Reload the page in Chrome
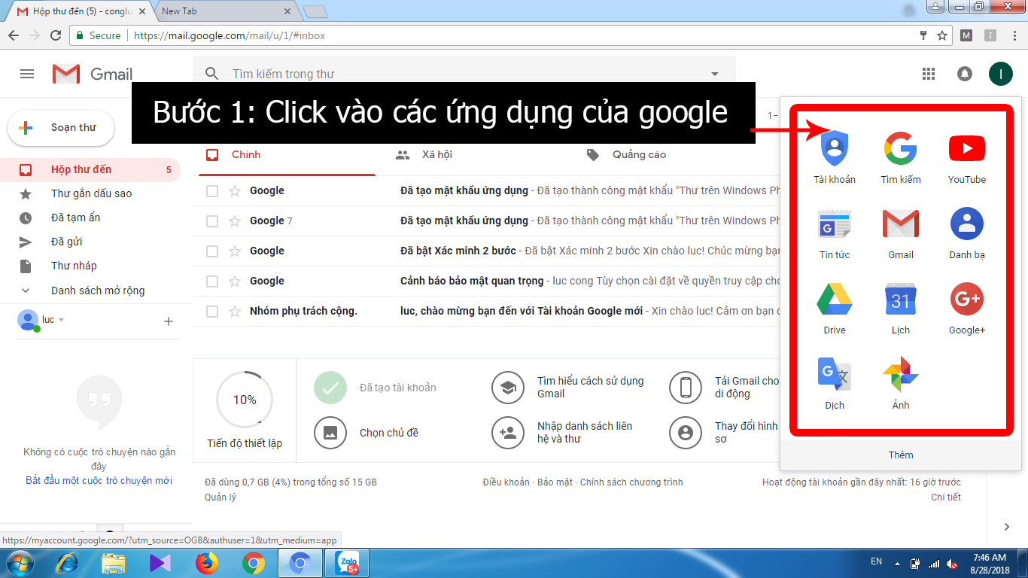 pos(56,35)
